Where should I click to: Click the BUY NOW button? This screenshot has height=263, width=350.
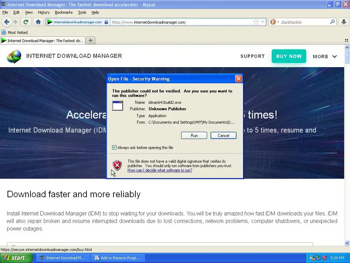[289, 56]
